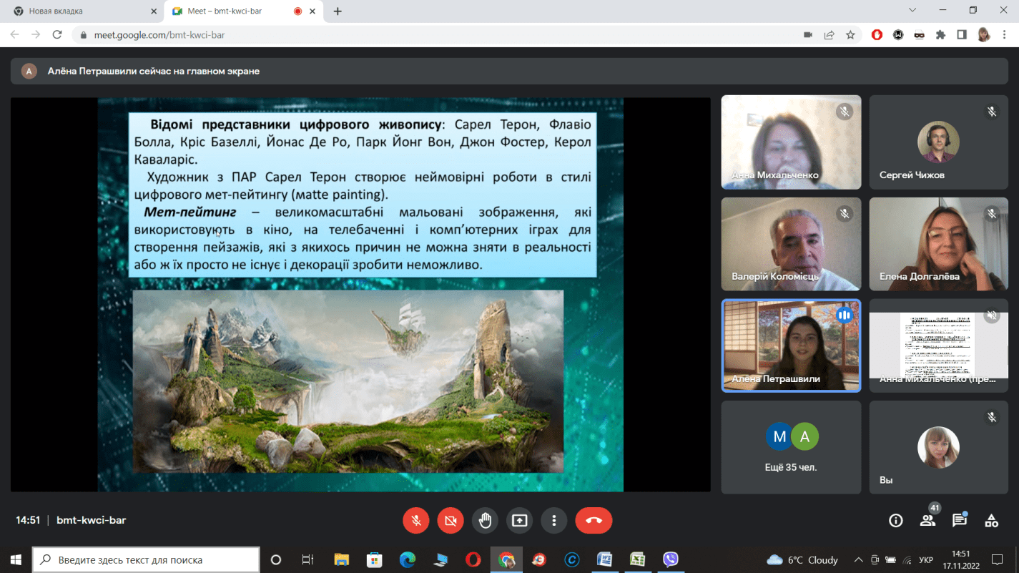1019x573 pixels.
Task: Show the 'Ещё 35 чел.' participants tile
Action: coord(791,447)
